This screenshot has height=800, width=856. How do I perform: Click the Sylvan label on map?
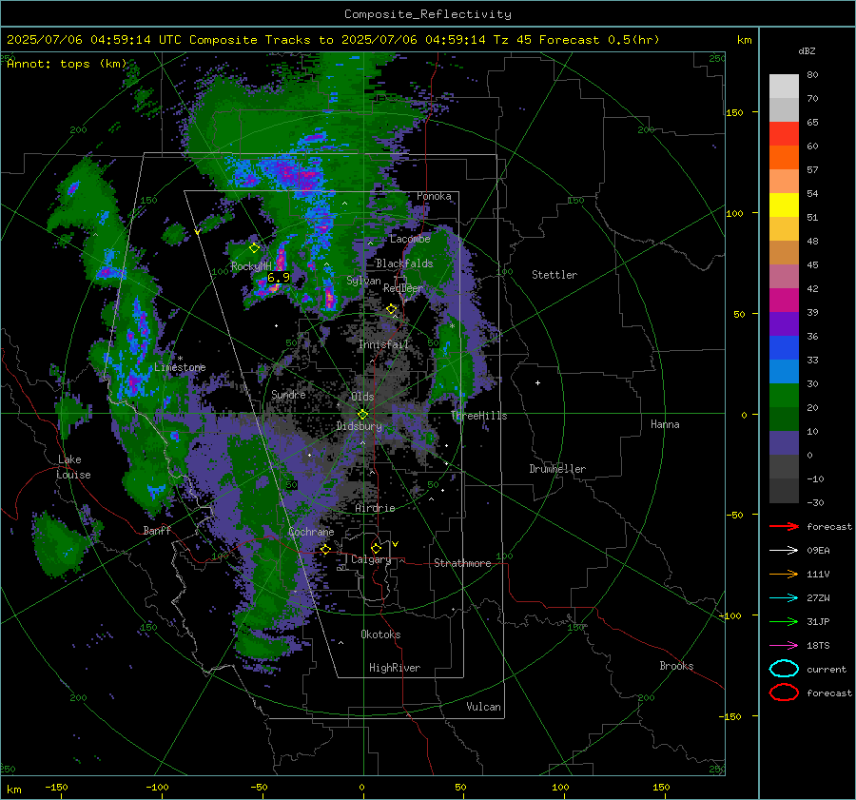click(363, 281)
